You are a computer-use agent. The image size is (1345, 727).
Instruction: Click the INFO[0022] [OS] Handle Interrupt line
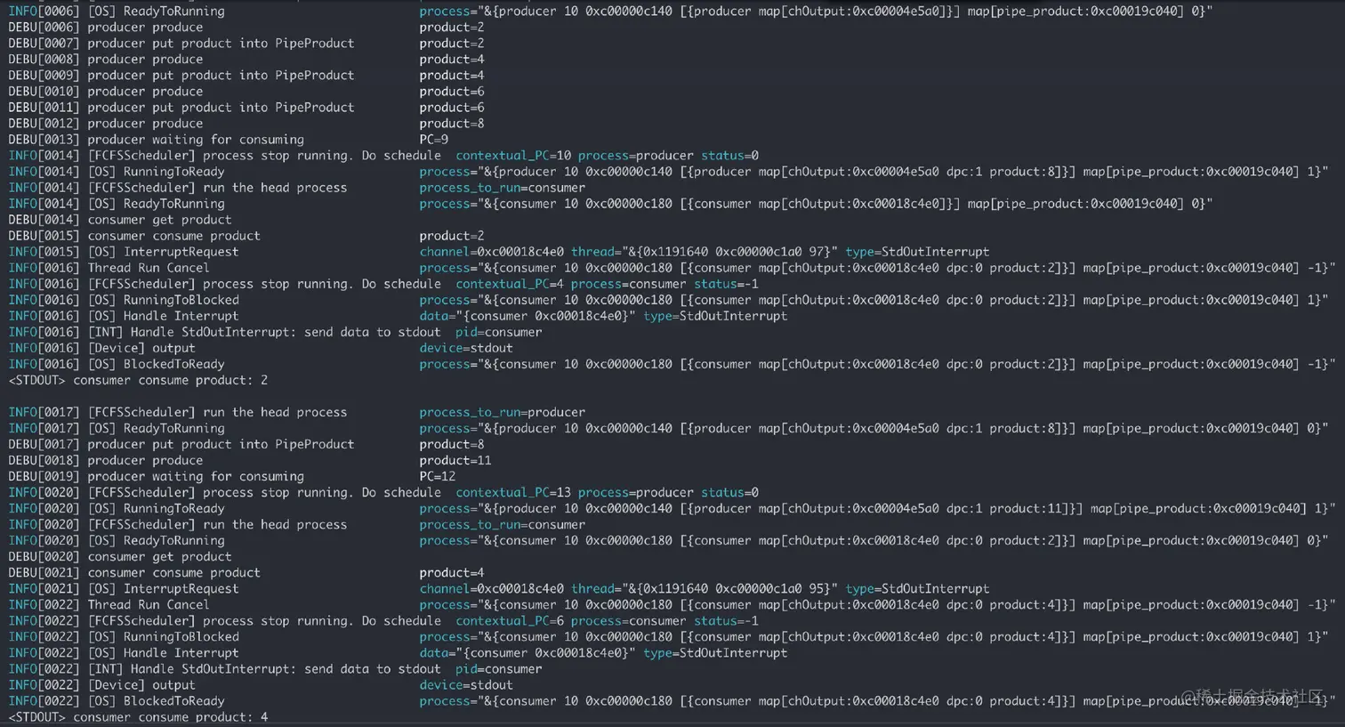[398, 652]
